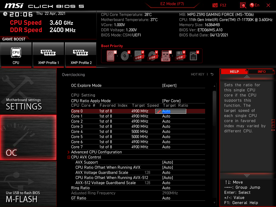
Task: Select Core 7 target ratio Auto
Action: [166, 147]
